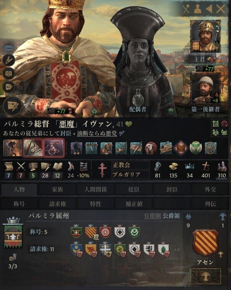The image size is (231, 290).
Task: Click the green winged trait icon
Action: point(196,148)
